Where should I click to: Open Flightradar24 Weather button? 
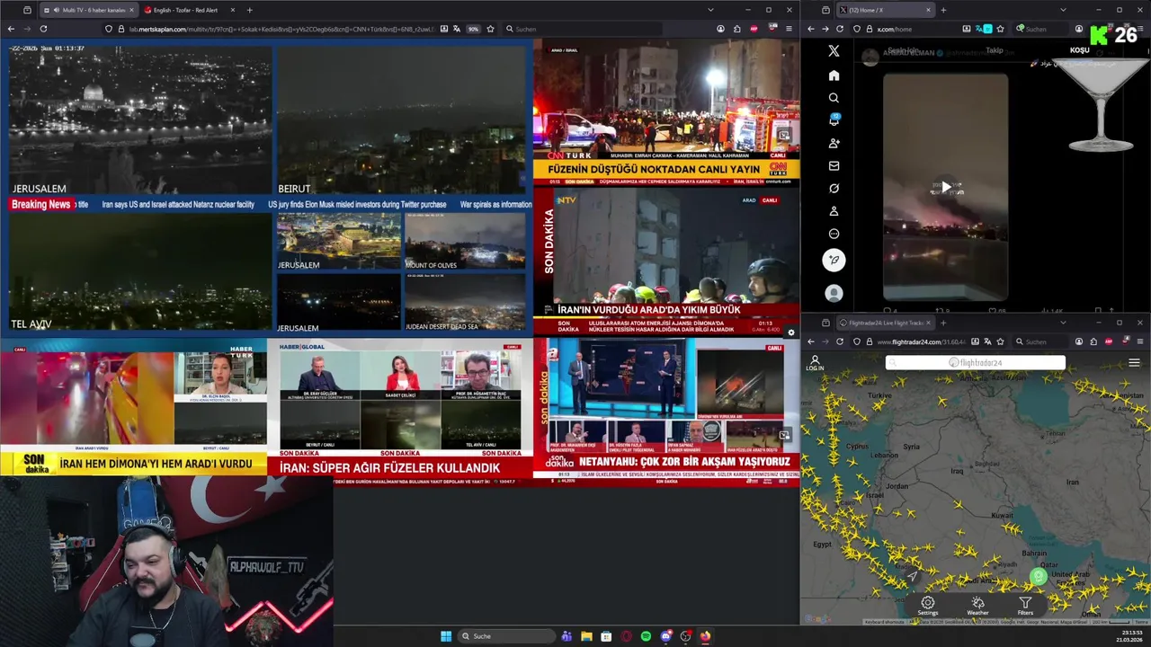[x=977, y=607]
